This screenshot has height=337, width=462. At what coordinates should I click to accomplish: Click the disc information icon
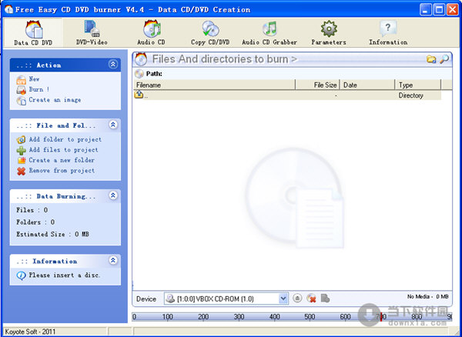click(325, 299)
